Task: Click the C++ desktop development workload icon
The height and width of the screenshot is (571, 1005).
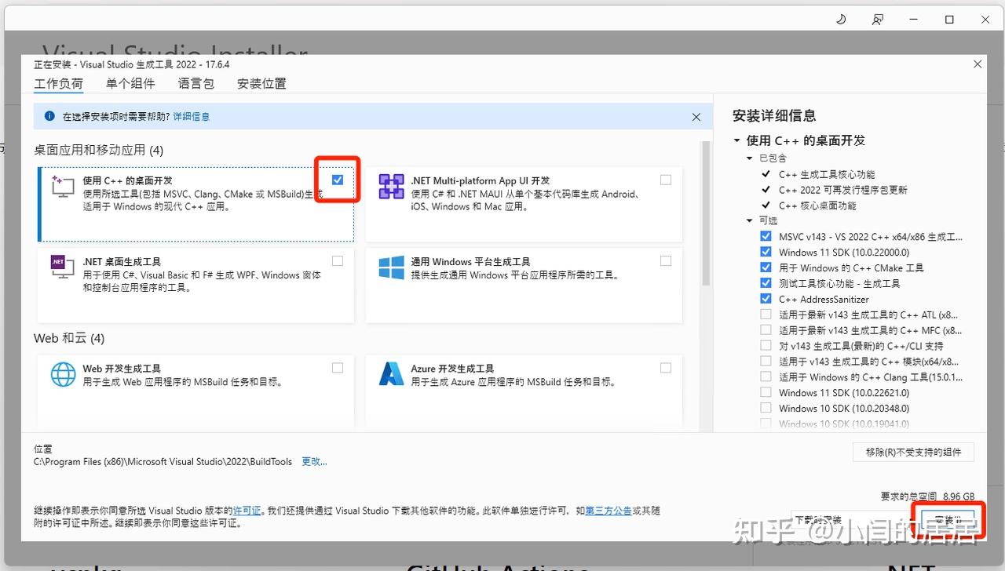Action: 61,189
